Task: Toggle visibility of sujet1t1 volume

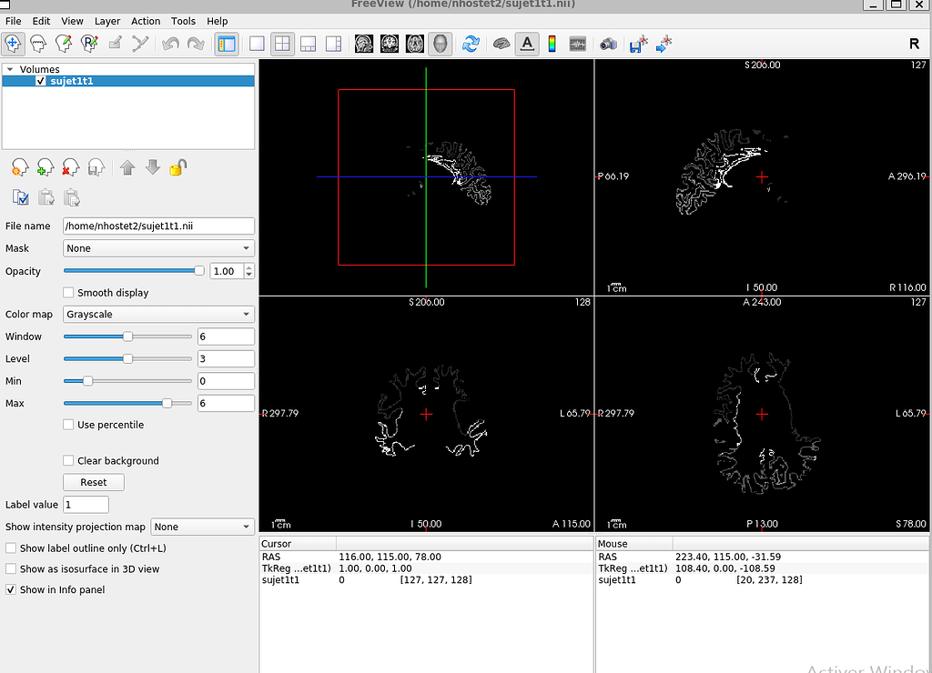Action: click(x=41, y=80)
